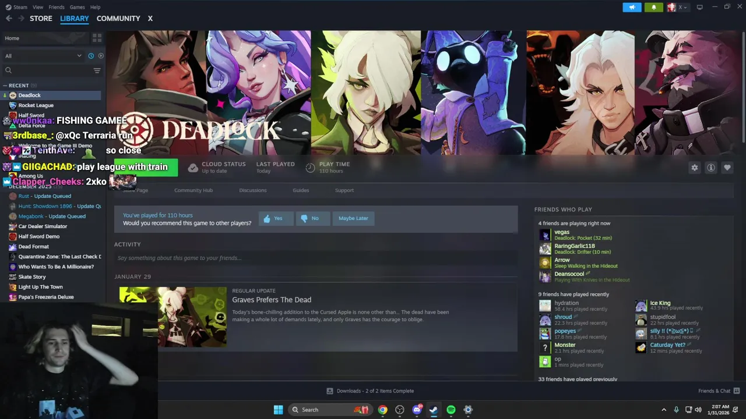Click No thumbs down button

[x=312, y=218]
